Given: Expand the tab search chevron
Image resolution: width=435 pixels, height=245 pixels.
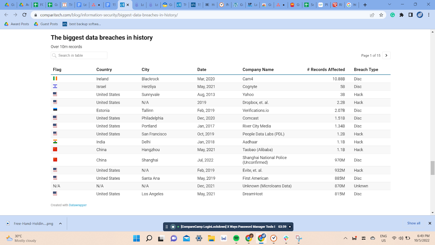Looking at the screenshot, I should [389, 4].
